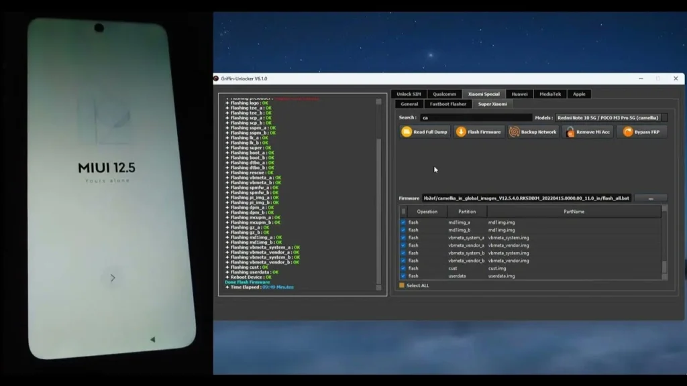Uncheck the userdata flash checkbox
Viewport: 687px width, 386px height.
[x=403, y=276]
